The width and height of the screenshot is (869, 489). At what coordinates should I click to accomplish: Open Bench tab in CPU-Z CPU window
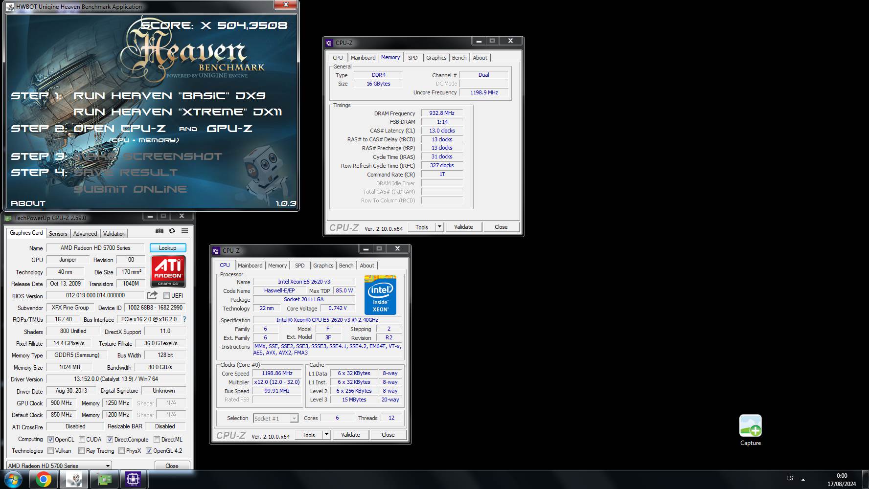click(x=346, y=266)
